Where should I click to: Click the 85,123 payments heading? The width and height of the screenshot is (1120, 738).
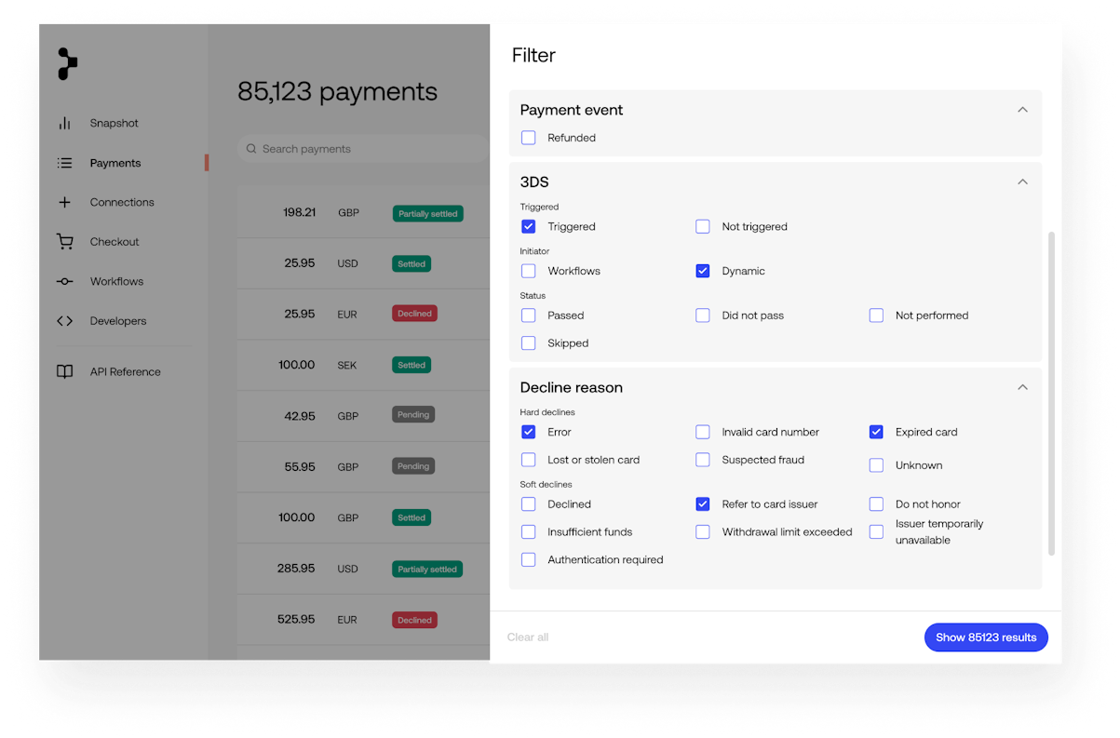[337, 91]
